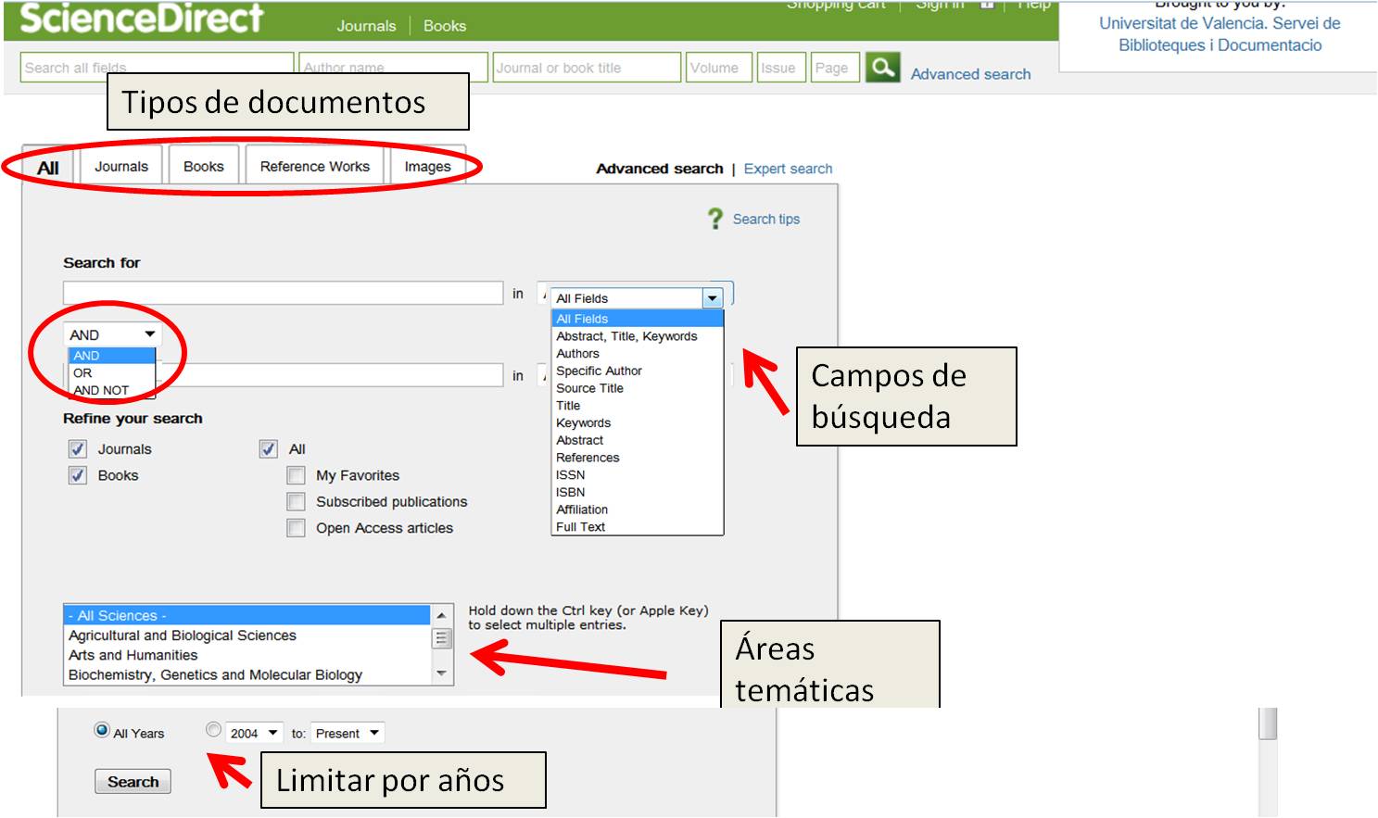Screen dimensions: 1378x818
Task: Toggle the Journals checkbox under Refine
Action: coord(78,449)
